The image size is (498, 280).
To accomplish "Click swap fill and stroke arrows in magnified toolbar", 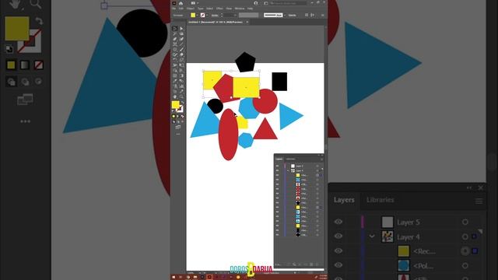I will [39, 21].
